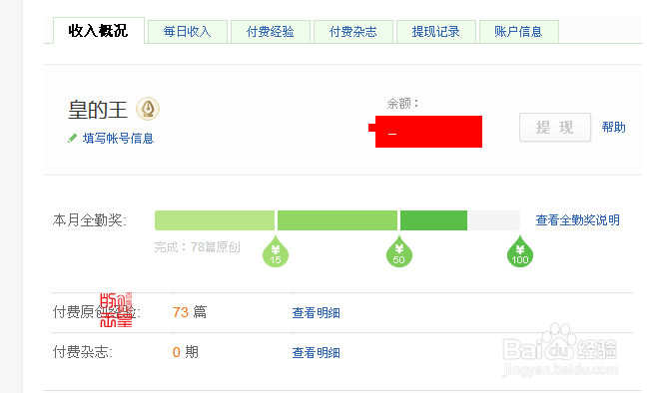The height and width of the screenshot is (393, 656).
Task: Click the author pen medal badge icon
Action: click(x=148, y=109)
